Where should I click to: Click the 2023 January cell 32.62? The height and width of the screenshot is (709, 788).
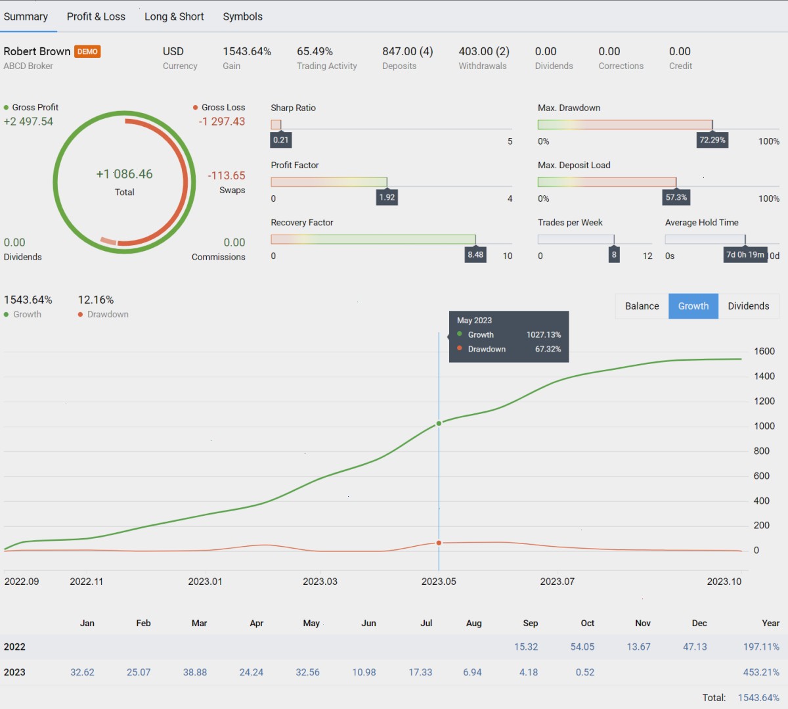[x=82, y=673]
